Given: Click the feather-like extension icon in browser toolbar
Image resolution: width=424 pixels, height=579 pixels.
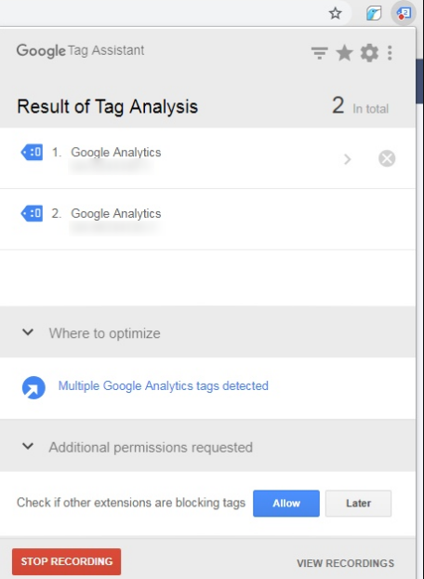Looking at the screenshot, I should tap(374, 14).
